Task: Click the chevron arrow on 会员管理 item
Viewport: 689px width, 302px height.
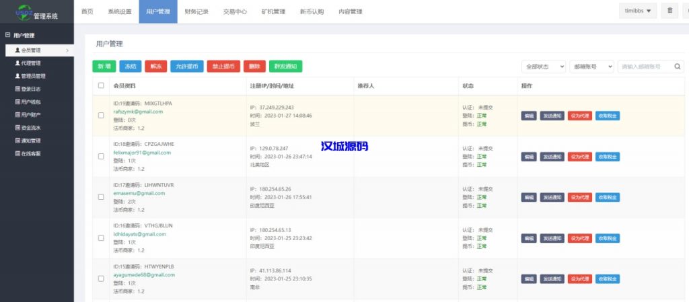Action: [67, 50]
